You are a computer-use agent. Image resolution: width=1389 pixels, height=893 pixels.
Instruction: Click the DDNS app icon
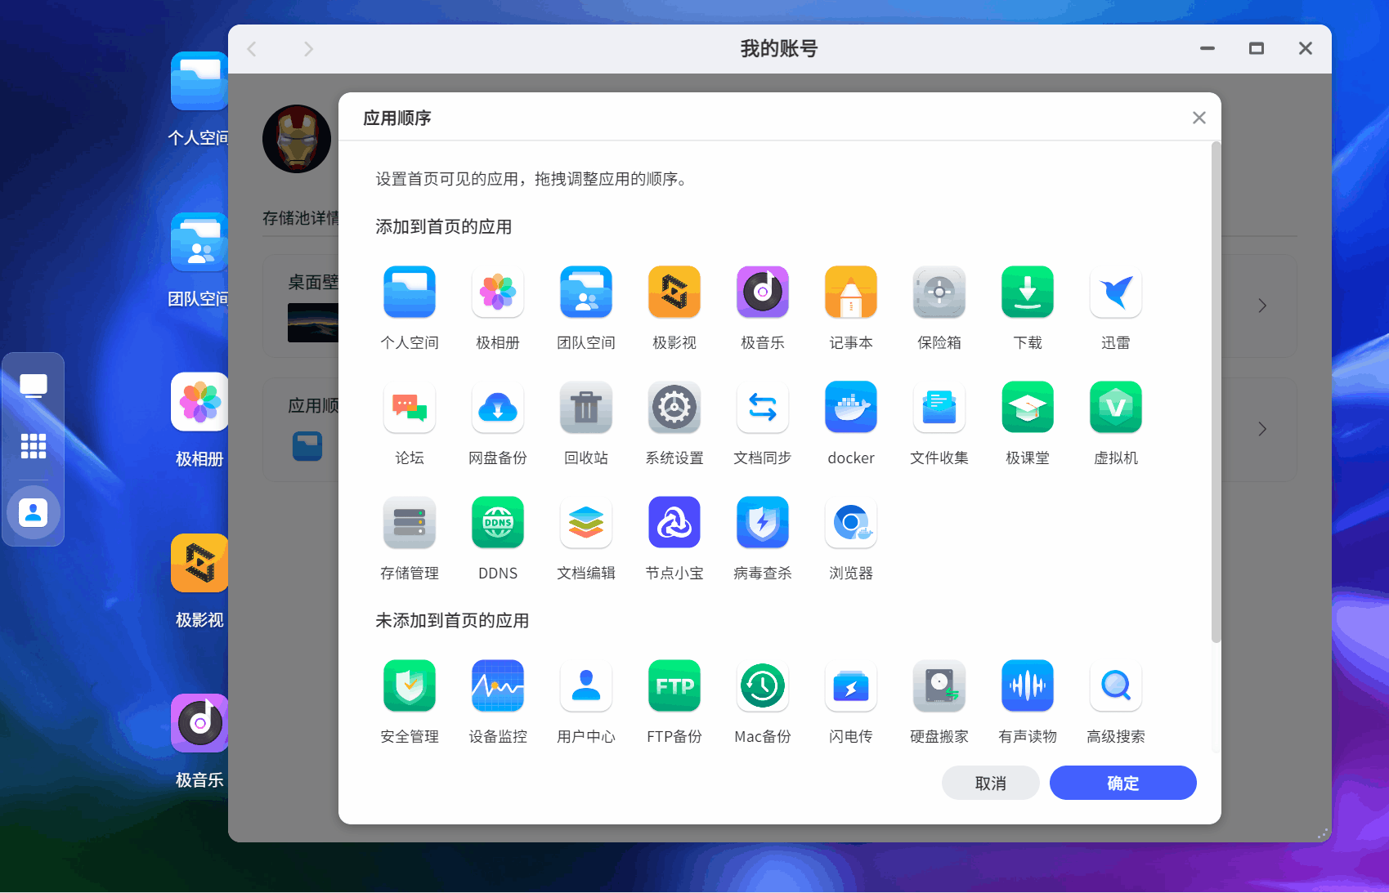point(498,522)
